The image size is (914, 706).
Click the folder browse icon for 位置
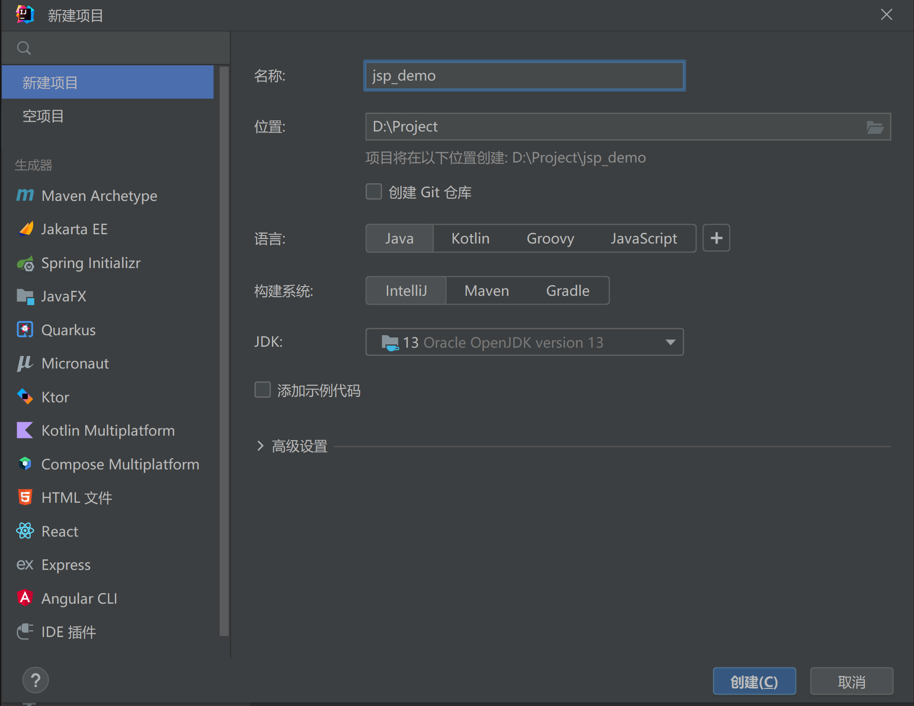(x=875, y=126)
